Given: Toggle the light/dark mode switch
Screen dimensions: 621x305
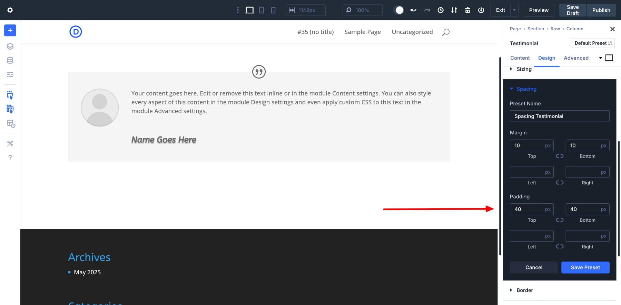Looking at the screenshot, I should [399, 10].
